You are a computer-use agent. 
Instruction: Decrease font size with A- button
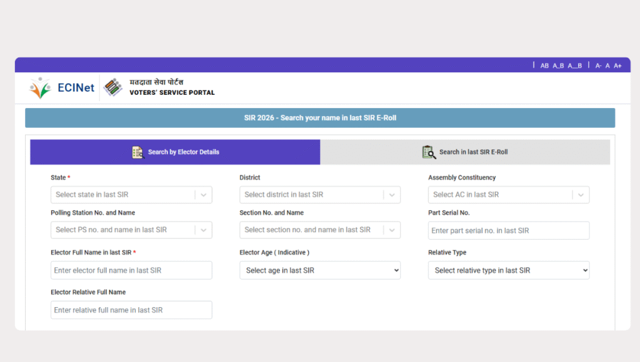click(x=598, y=66)
